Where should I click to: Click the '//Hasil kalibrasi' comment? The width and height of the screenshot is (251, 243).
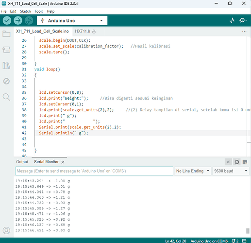pyautogui.click(x=151, y=46)
